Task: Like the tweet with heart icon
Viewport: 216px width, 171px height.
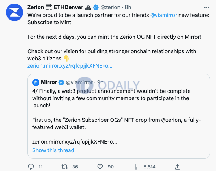Action: (x=100, y=167)
